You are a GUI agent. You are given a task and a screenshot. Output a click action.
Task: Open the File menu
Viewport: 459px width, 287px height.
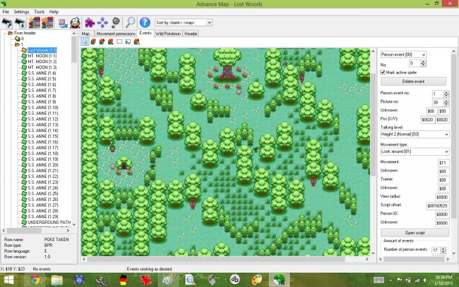[6, 11]
